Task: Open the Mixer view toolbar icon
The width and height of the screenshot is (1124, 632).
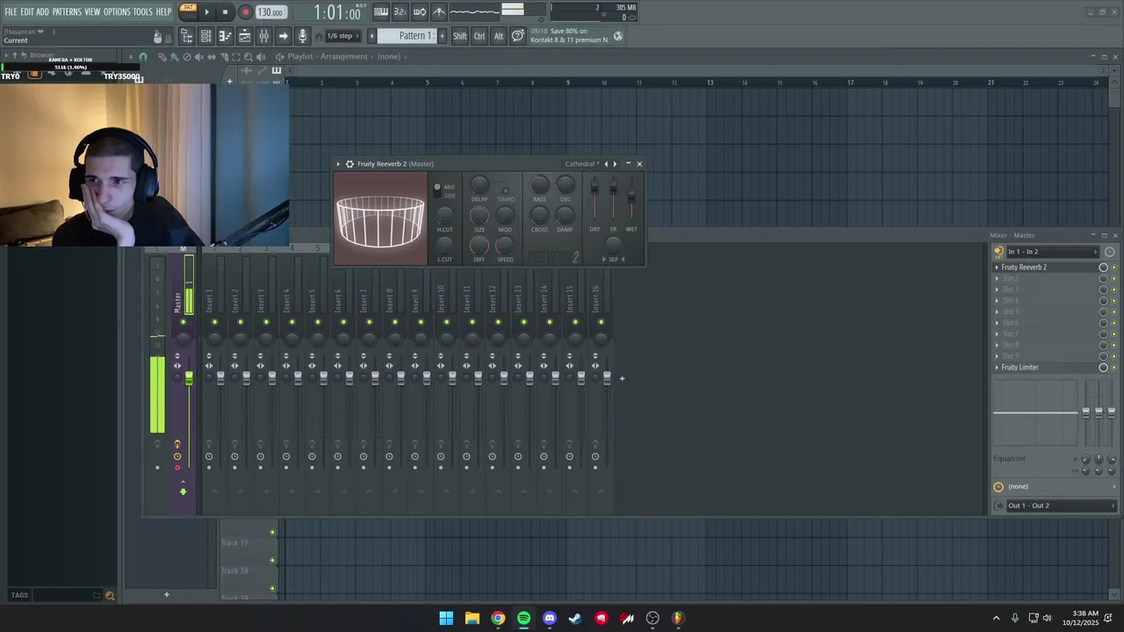Action: (x=263, y=36)
